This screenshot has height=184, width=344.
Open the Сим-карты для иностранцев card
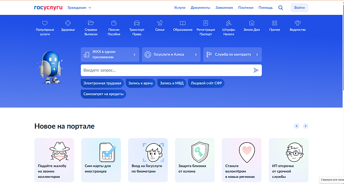pyautogui.click(x=101, y=160)
